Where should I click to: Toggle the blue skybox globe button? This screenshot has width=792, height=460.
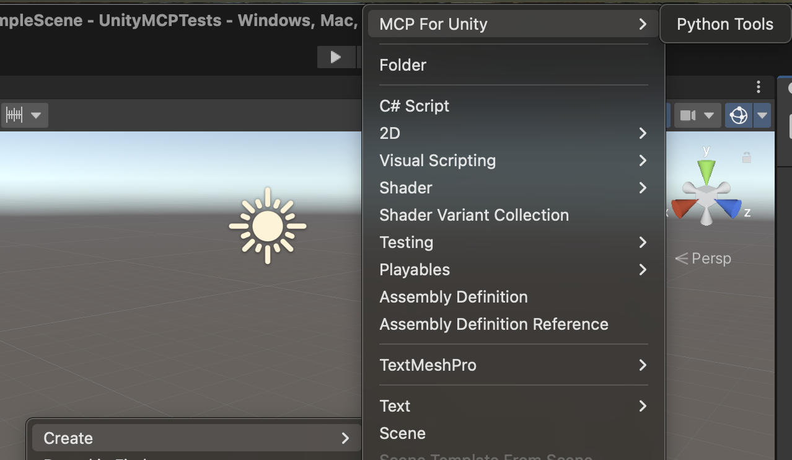coord(738,115)
